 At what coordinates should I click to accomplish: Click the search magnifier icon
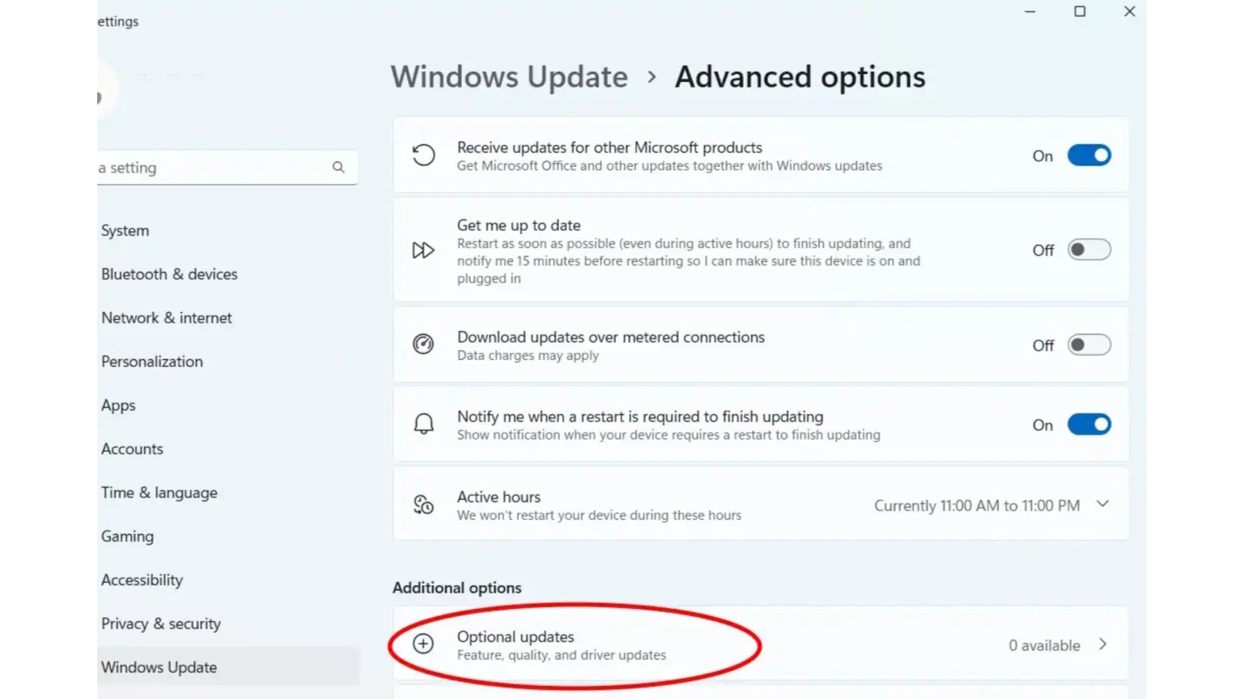pyautogui.click(x=338, y=167)
